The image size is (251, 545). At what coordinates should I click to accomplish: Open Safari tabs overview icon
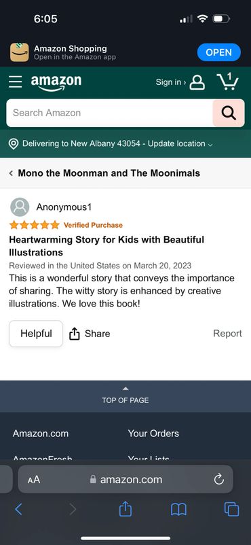tap(231, 510)
